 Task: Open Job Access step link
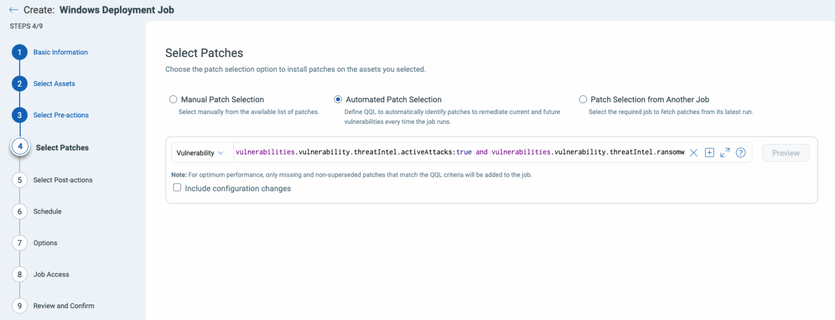tap(51, 274)
